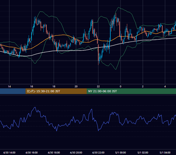Click the 18 hour axis label
The height and width of the screenshot is (155, 176).
54,87
